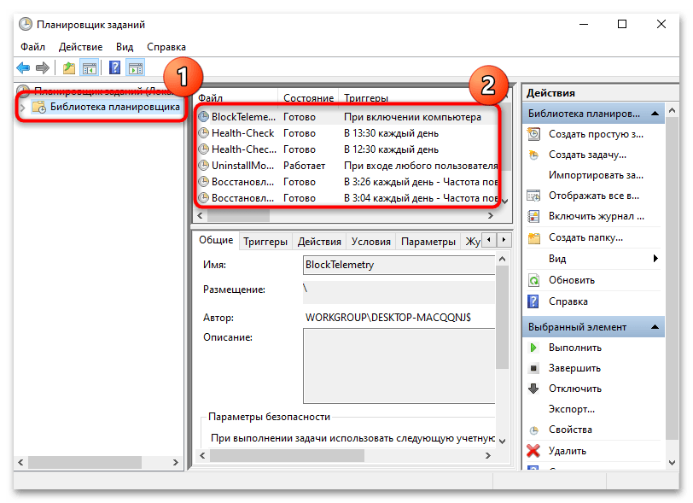693x503 pixels.
Task: Run the task via the green Выполнить icon
Action: point(533,348)
